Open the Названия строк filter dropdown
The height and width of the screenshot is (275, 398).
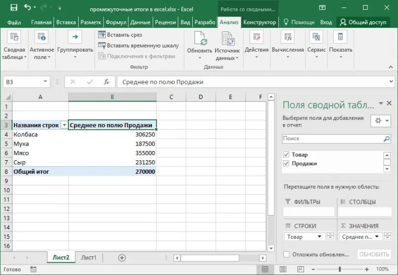tap(64, 125)
